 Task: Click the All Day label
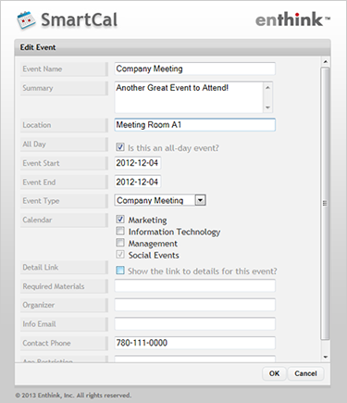(x=34, y=145)
